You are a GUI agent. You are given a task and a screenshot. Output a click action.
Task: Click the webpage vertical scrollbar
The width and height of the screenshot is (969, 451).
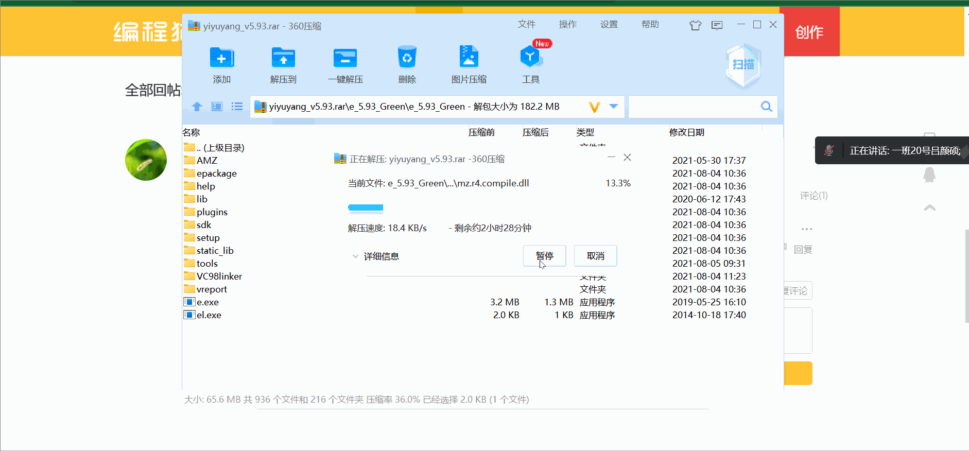point(966,276)
